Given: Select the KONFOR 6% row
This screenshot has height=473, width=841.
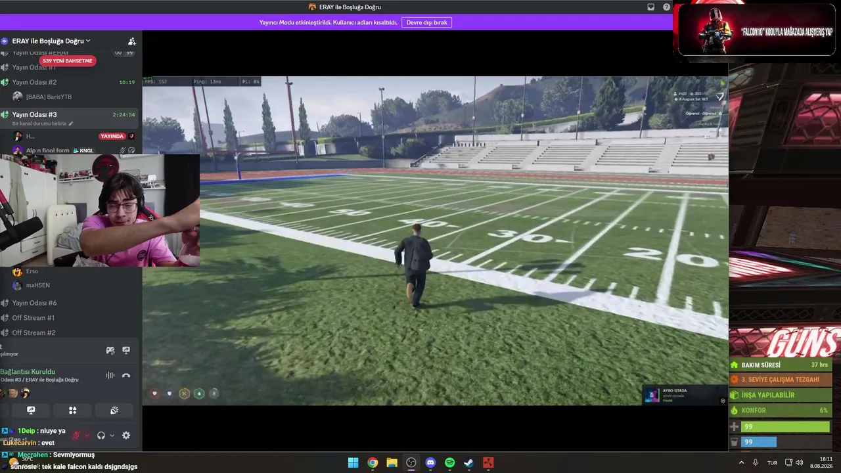Looking at the screenshot, I should 781,411.
